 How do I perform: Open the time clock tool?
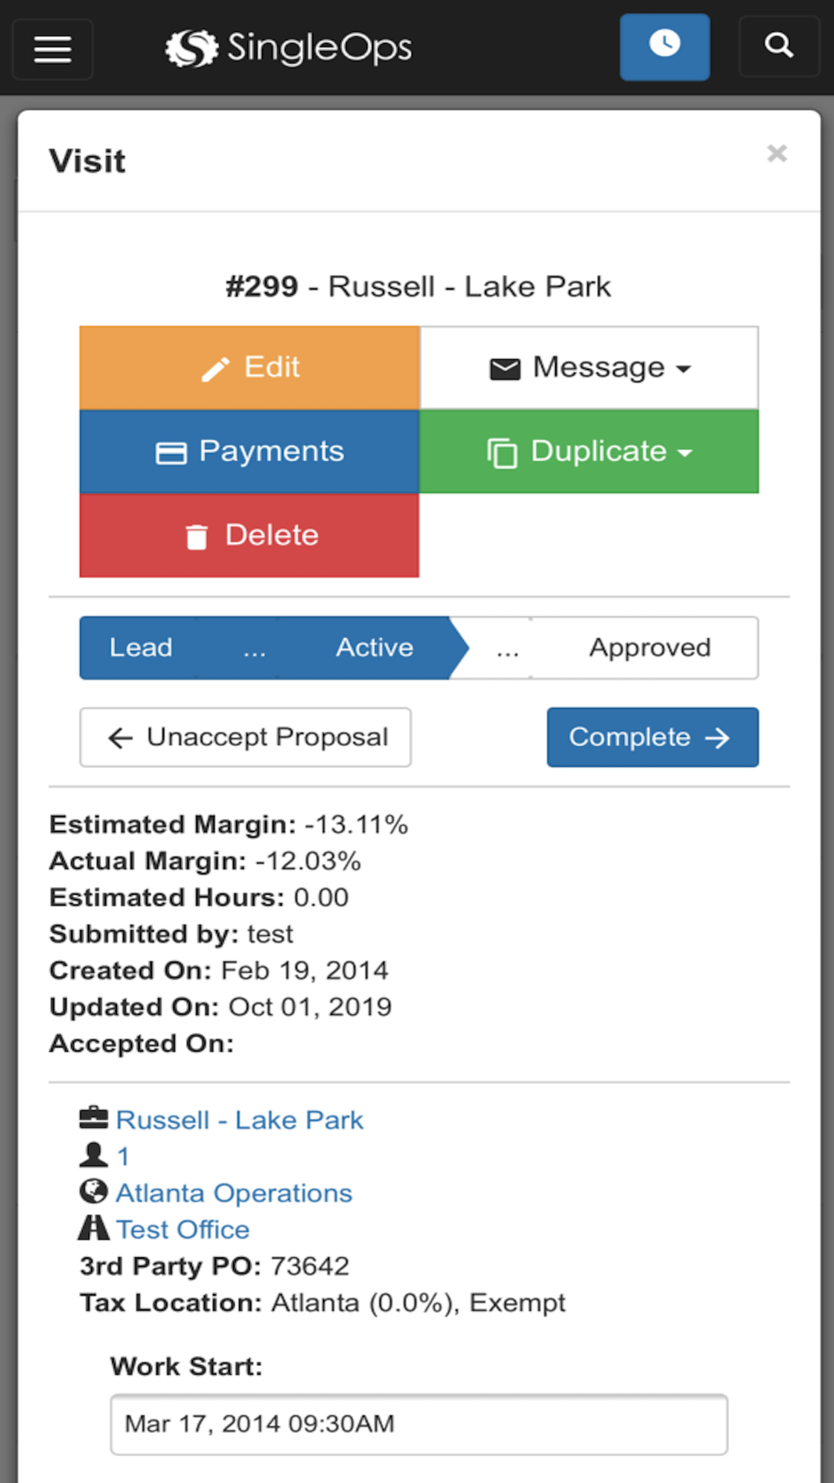664,47
